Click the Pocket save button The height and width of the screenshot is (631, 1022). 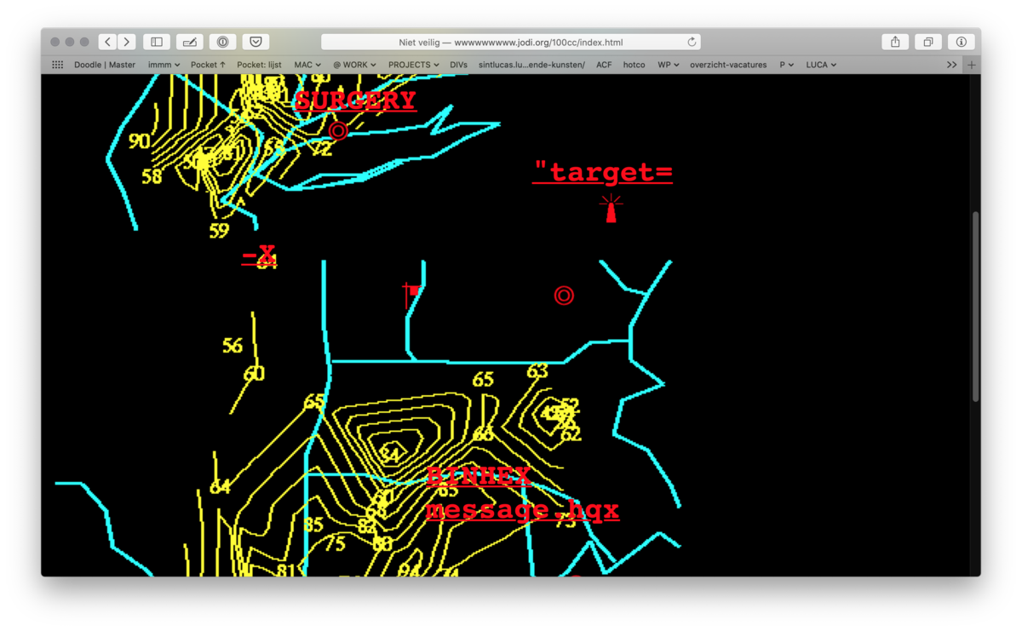tap(255, 42)
